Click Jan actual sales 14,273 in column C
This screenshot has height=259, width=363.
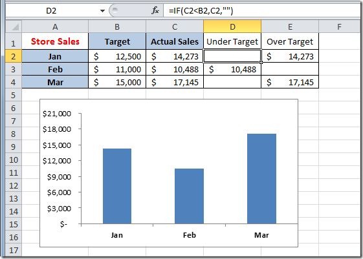coord(175,56)
